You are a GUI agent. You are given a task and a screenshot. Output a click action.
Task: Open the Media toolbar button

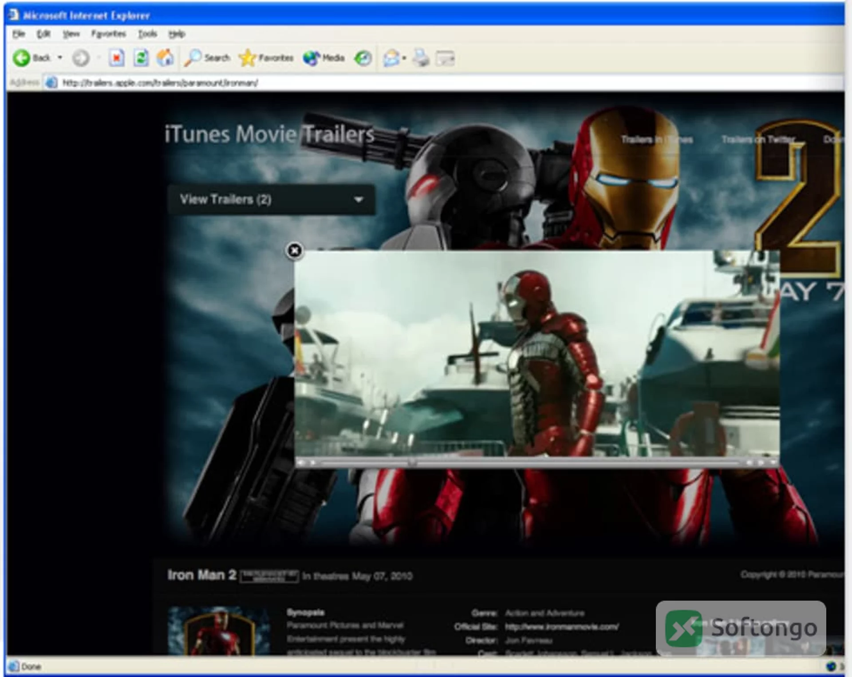pyautogui.click(x=324, y=58)
